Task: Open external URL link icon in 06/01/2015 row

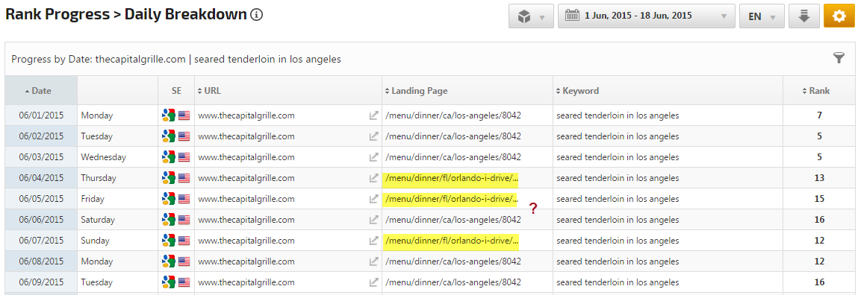Action: tap(373, 115)
